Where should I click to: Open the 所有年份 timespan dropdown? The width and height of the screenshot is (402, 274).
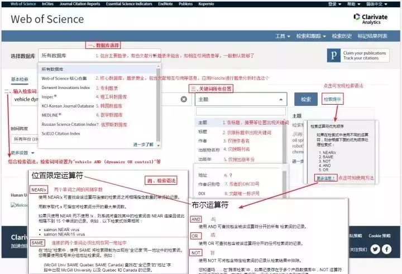pyautogui.click(x=25, y=139)
